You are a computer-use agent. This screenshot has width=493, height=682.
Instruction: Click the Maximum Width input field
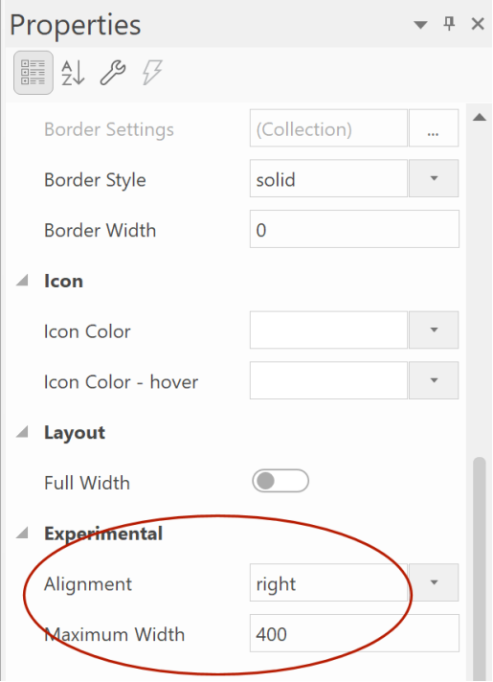coord(354,633)
